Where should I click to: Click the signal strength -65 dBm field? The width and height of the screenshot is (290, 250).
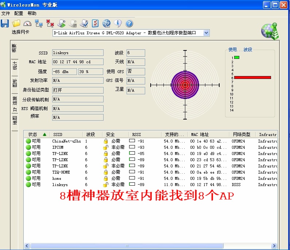[x=65, y=72]
